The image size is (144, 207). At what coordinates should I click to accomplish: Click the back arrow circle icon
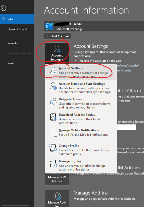tap(3, 8)
